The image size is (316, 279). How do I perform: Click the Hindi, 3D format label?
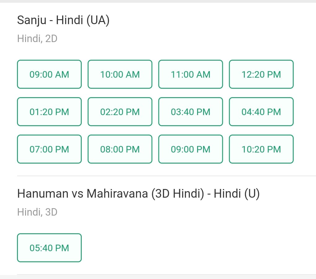(x=37, y=212)
